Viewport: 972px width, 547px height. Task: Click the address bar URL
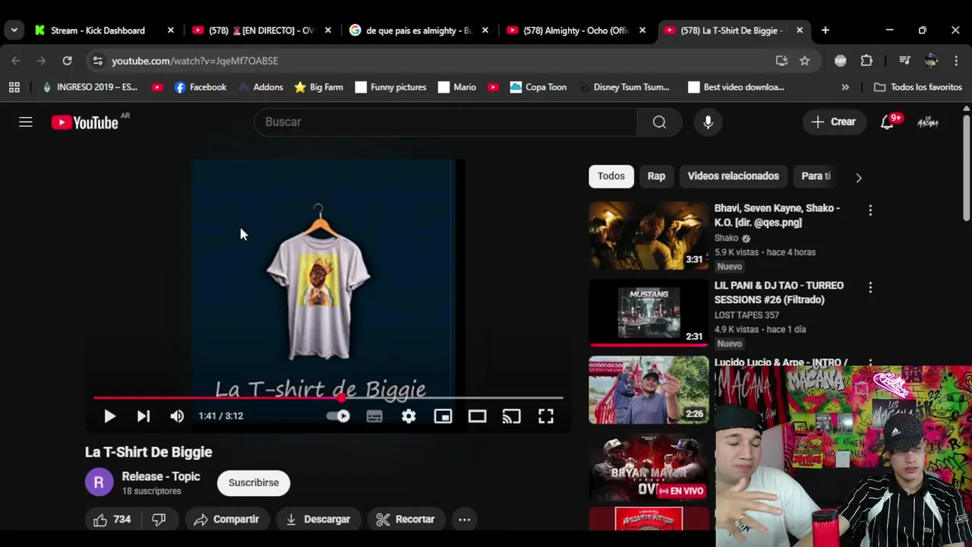click(195, 61)
